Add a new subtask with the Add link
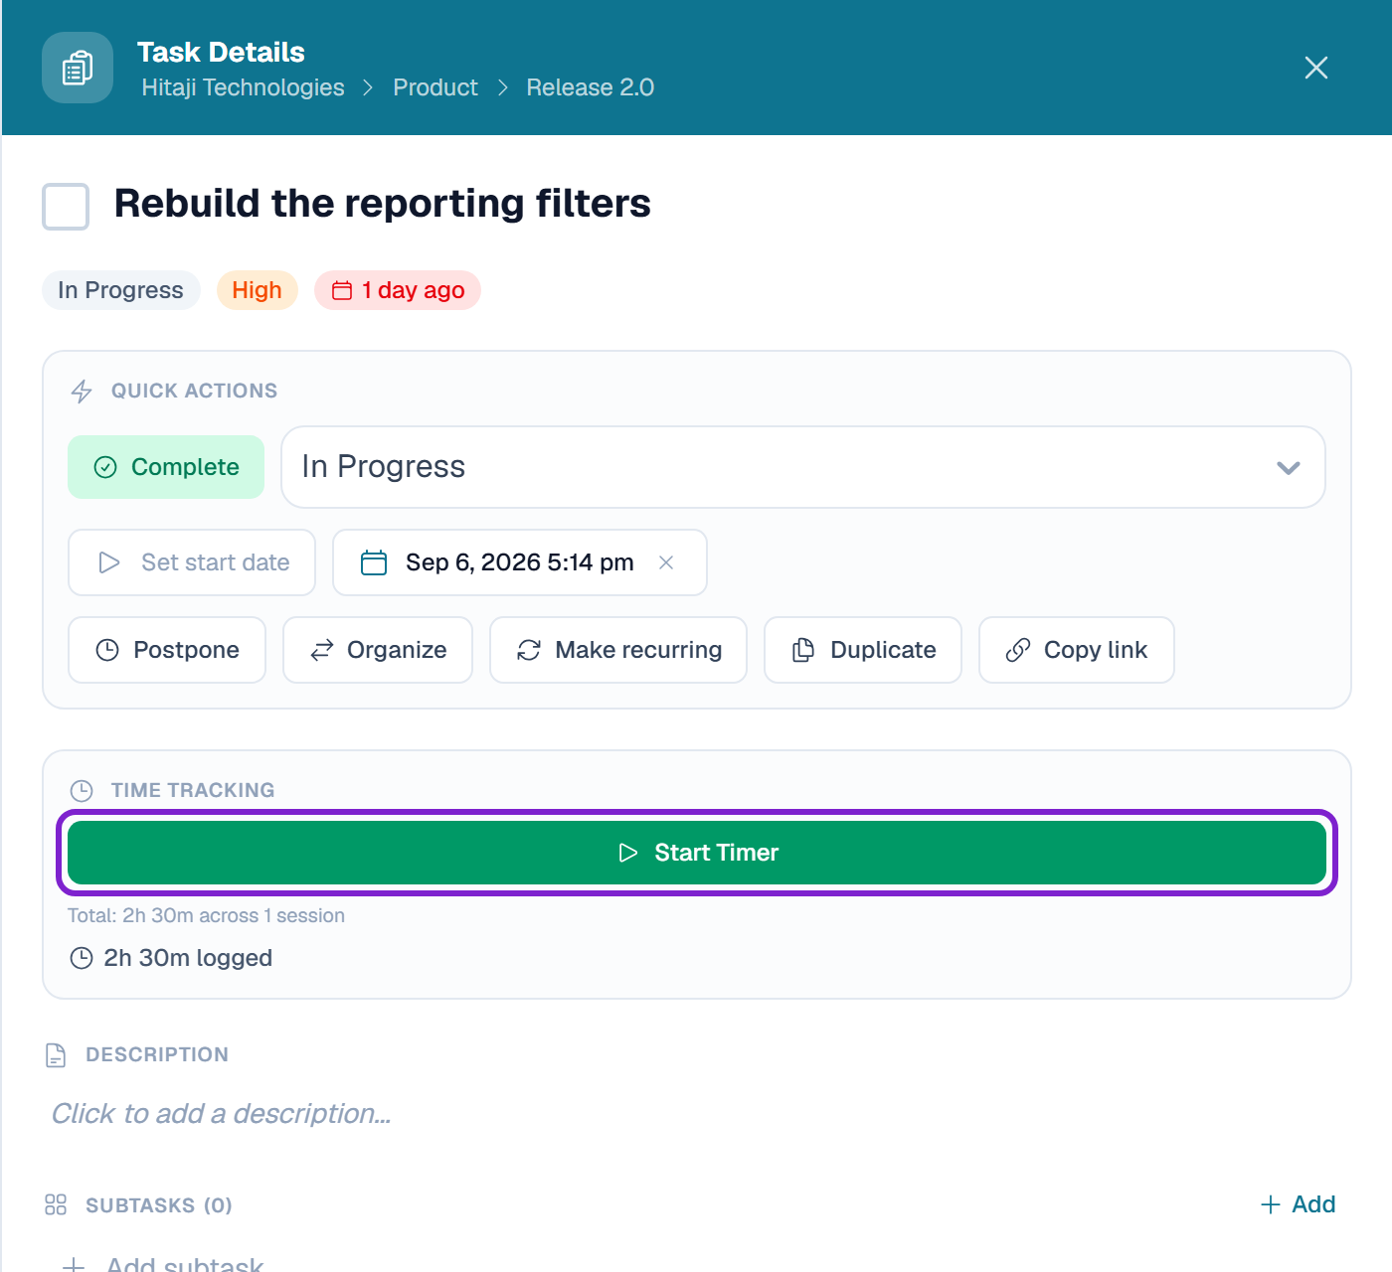1392x1272 pixels. pos(1298,1204)
